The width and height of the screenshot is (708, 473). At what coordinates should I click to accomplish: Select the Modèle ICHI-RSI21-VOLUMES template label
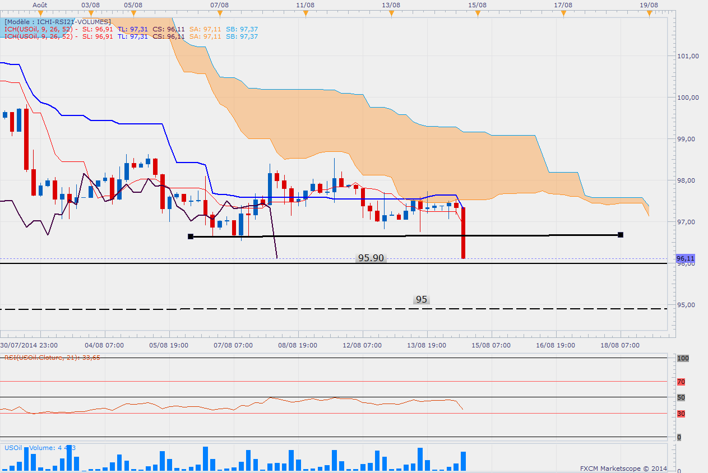click(x=58, y=21)
